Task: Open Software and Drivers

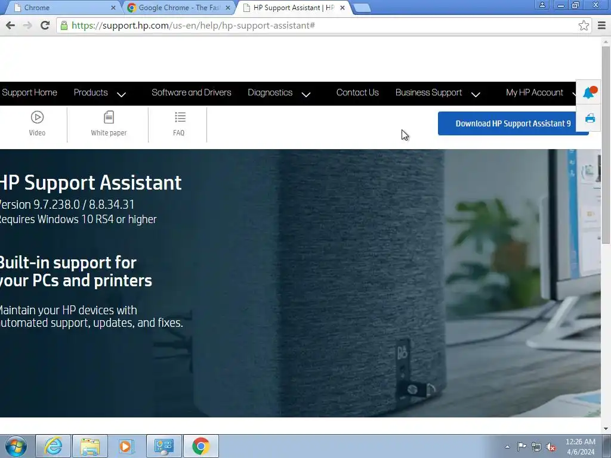Action: 192,92
